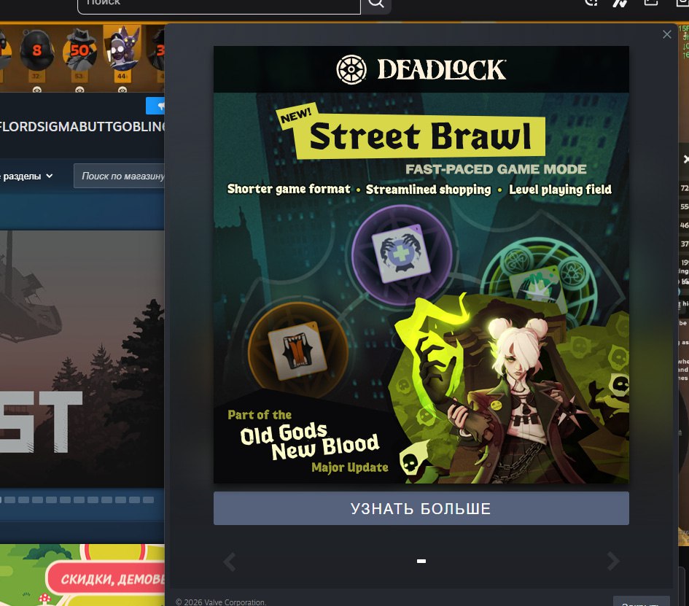Click the level badge showing 44
The width and height of the screenshot is (689, 606).
point(122,77)
